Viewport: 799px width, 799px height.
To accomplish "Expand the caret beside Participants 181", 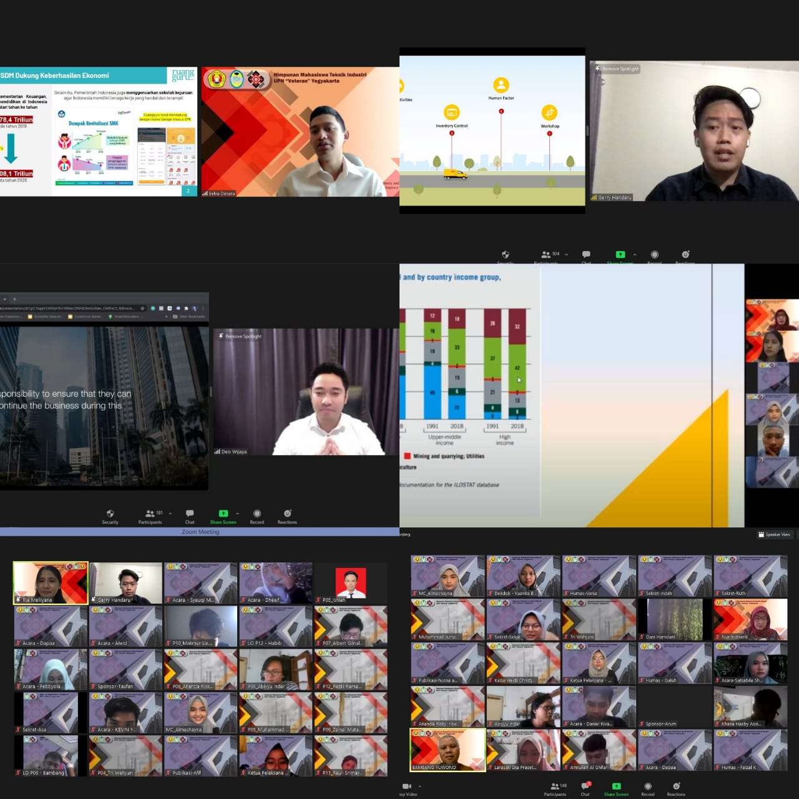I will [x=170, y=514].
